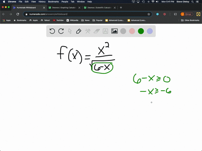Open the Yahoo! bookmark
This screenshot has height=151, width=202.
tap(45, 20)
